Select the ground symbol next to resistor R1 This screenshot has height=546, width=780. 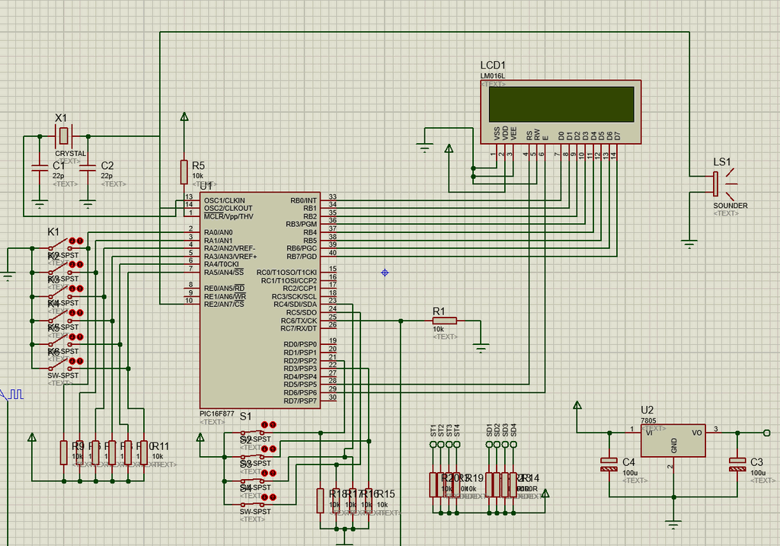click(x=481, y=347)
